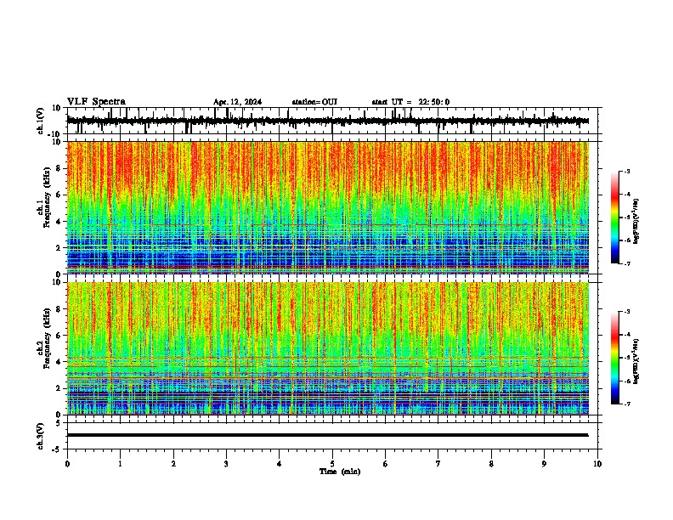Click the 'VLF Spectra' title text

tap(96, 102)
